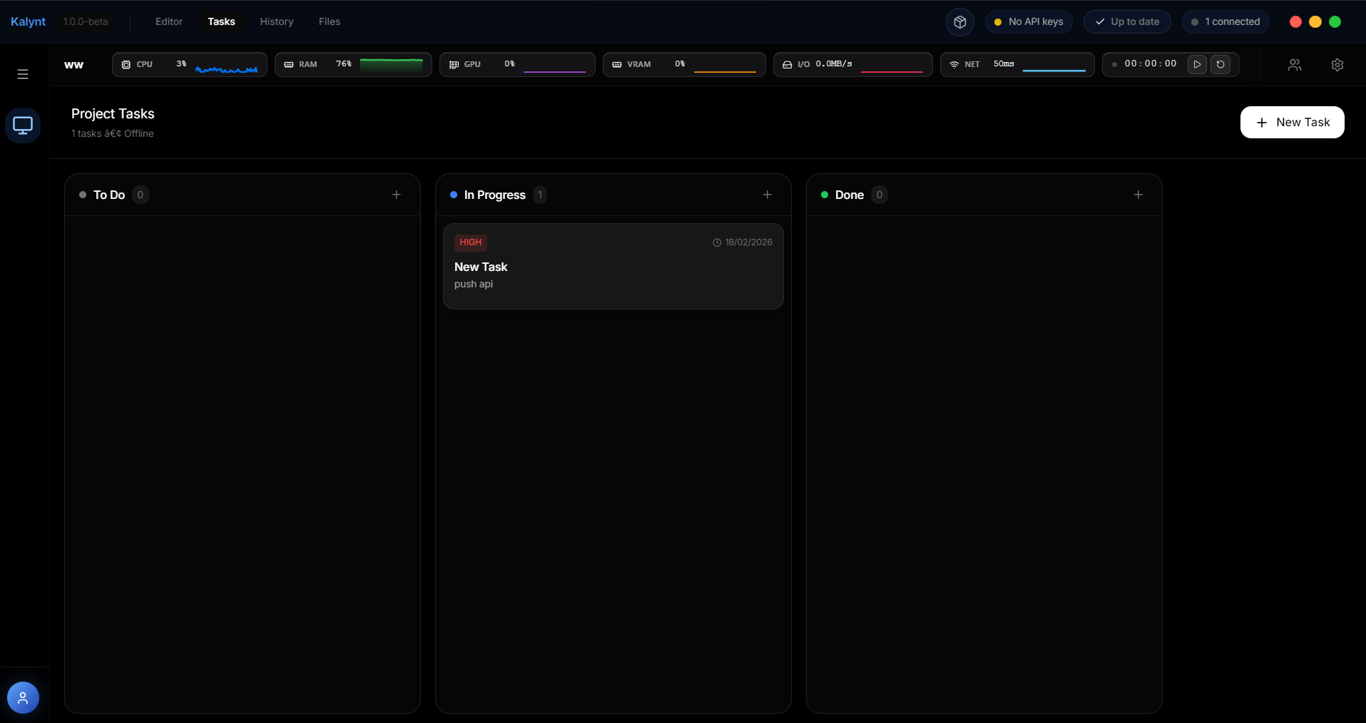This screenshot has height=723, width=1366.
Task: Click the CPU usage monitor widget
Action: (190, 64)
